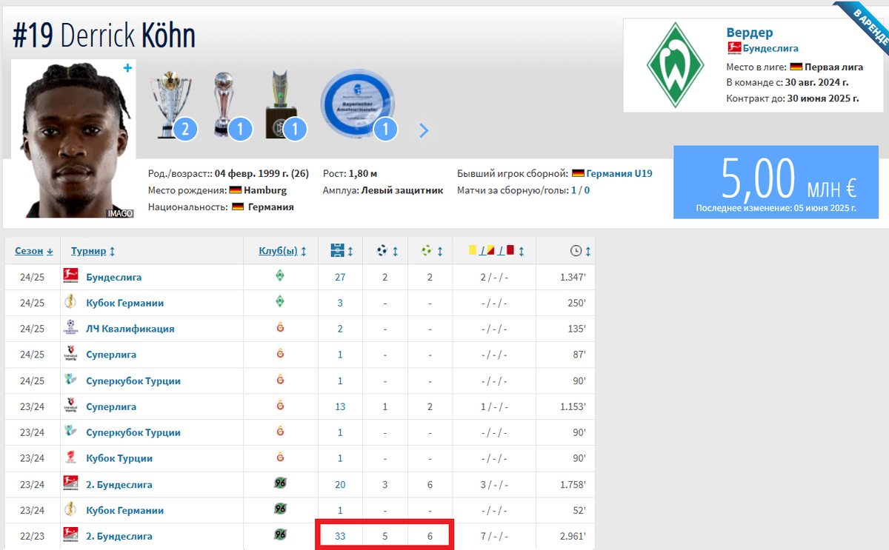Click contract end date 30 июня 2025 г.
889x550 pixels.
(823, 98)
